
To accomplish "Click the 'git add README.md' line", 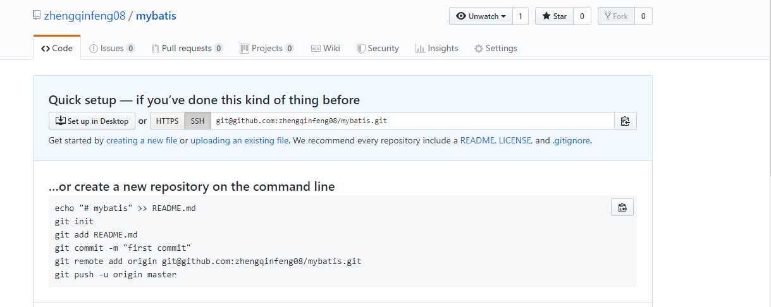I will point(96,235).
